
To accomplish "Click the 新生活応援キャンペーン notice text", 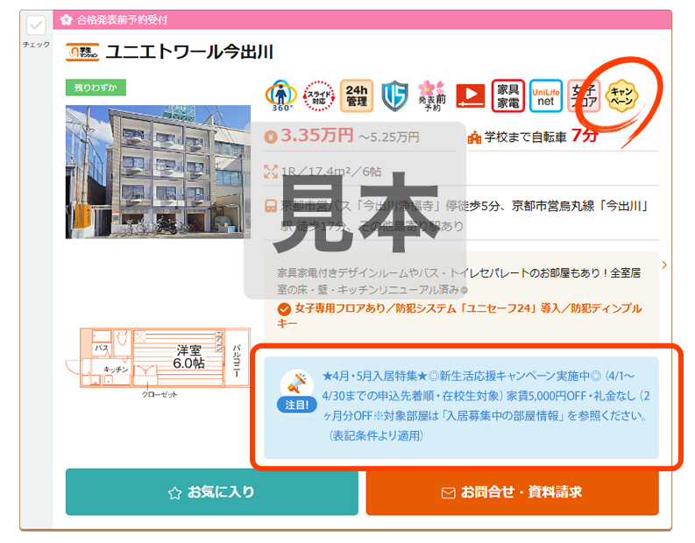I will click(x=486, y=405).
